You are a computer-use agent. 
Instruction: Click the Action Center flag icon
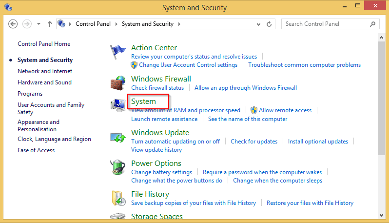click(117, 51)
